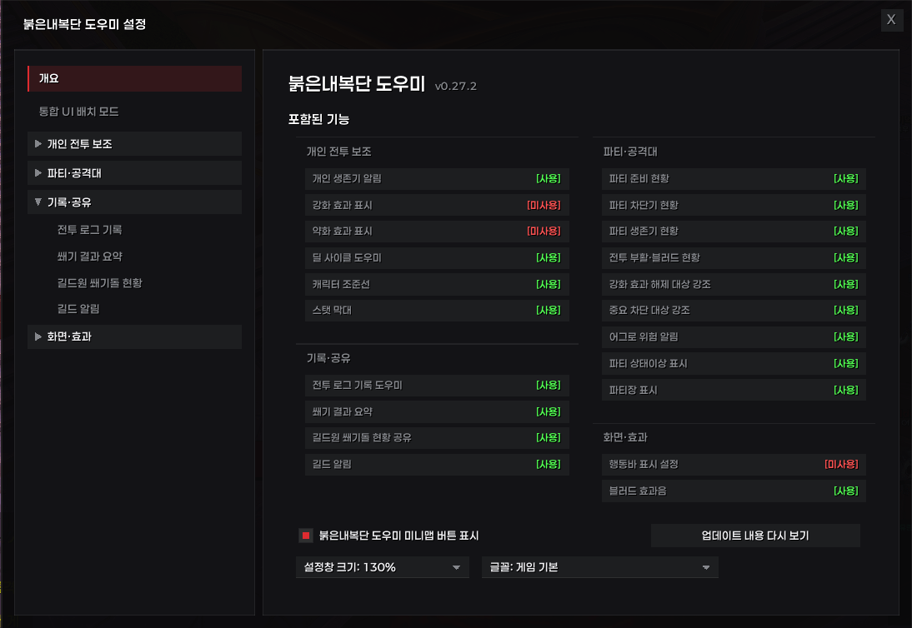Screen dimensions: 912x628
Task: Expand the 화면·효과 sidebar section
Action: point(134,337)
